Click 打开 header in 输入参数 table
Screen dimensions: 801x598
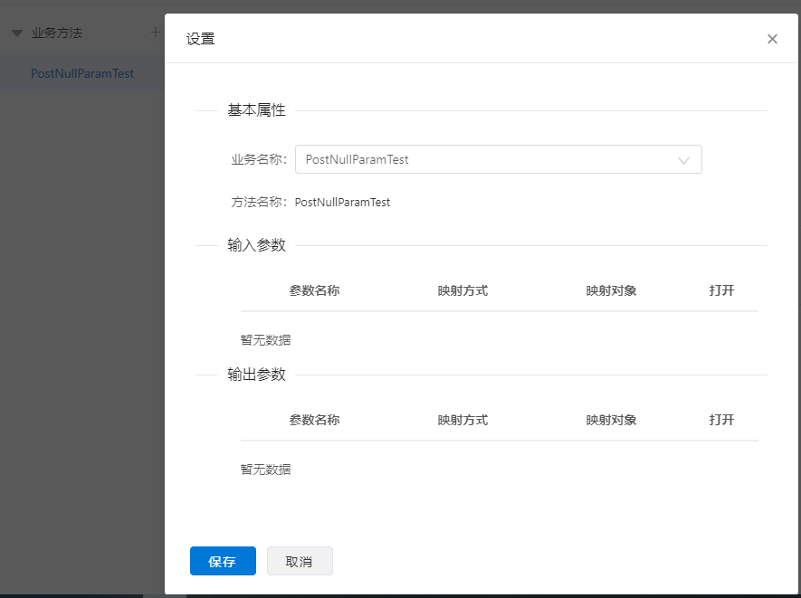721,290
